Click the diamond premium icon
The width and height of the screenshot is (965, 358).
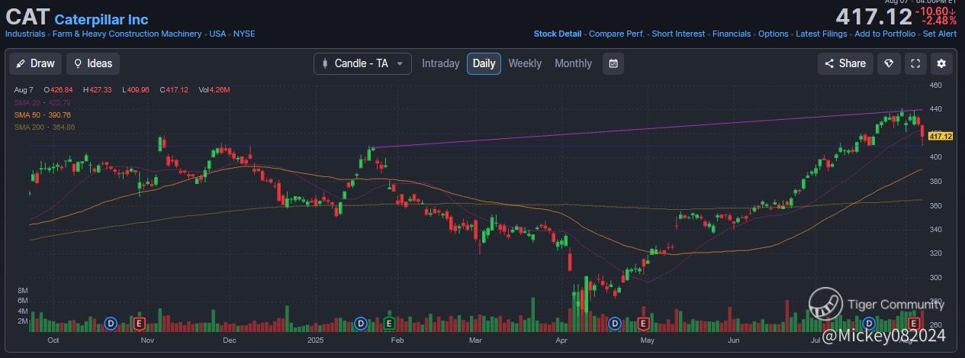[x=889, y=63]
